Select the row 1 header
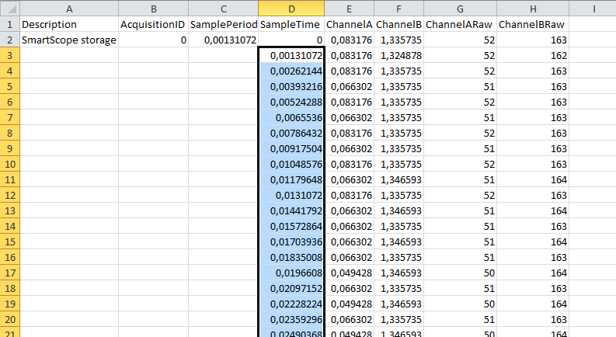This screenshot has height=337, width=616. tap(9, 24)
